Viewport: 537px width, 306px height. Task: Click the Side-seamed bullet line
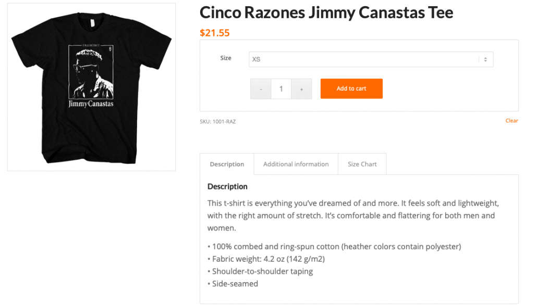click(235, 284)
